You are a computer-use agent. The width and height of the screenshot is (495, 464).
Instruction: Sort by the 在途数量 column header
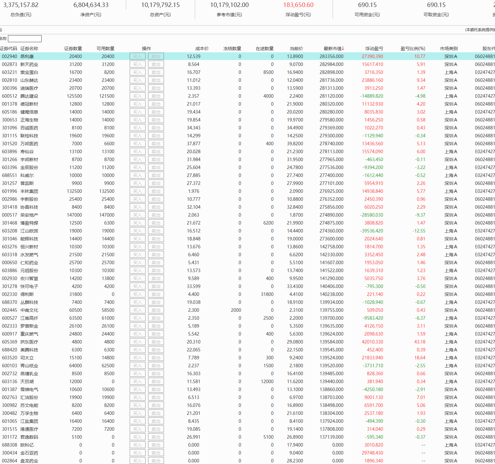[x=265, y=49]
